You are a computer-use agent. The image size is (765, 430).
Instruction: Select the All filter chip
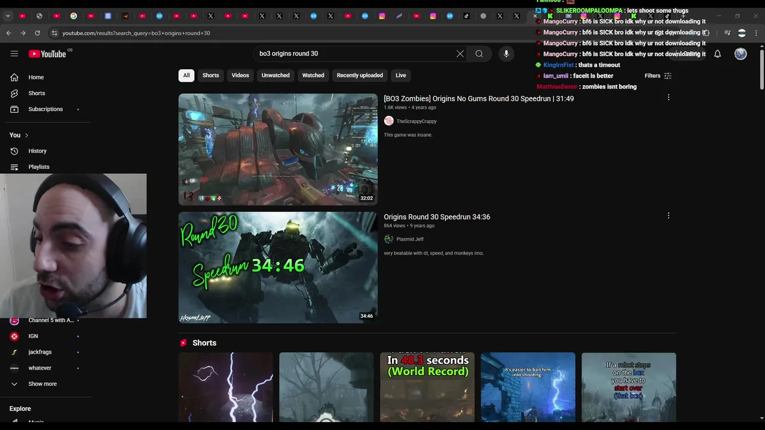186,75
